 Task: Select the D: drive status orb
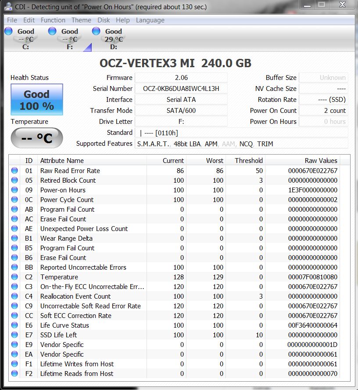(x=96, y=31)
